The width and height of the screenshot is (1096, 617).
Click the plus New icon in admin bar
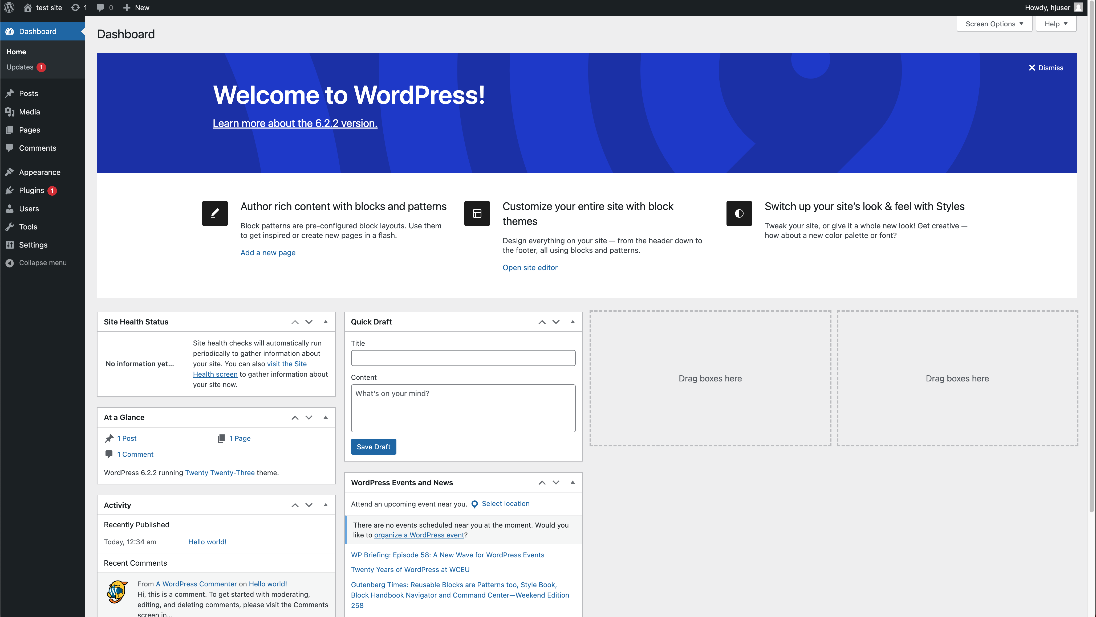coord(126,8)
